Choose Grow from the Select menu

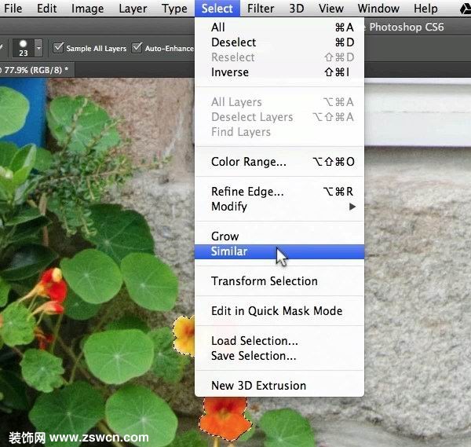click(x=279, y=236)
